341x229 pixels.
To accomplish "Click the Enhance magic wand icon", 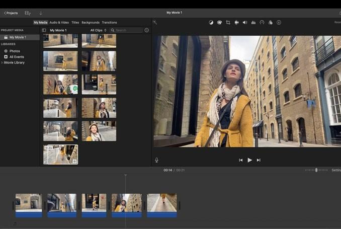I will coord(154,22).
